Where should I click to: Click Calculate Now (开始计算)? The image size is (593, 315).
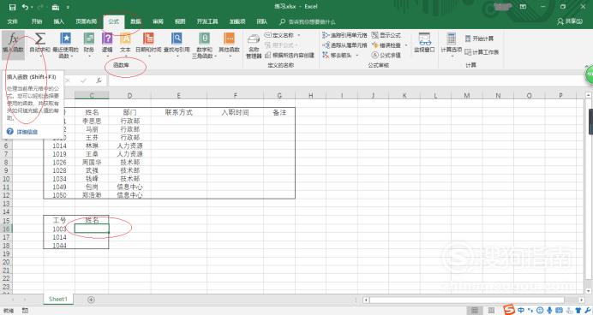coord(479,39)
